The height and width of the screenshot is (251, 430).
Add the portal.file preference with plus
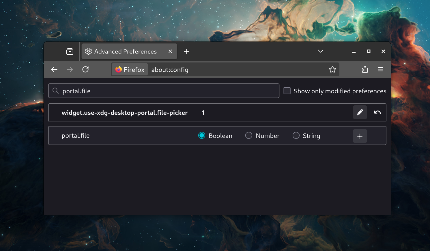click(360, 136)
